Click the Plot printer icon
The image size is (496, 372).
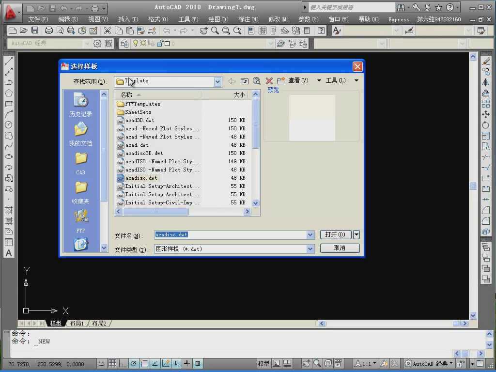click(x=49, y=31)
